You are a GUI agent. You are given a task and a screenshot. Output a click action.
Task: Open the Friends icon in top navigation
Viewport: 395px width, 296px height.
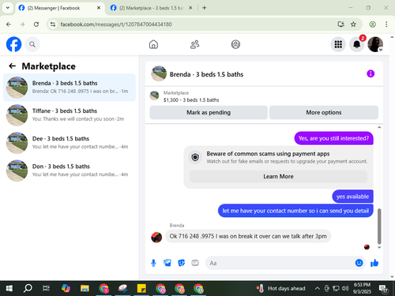[x=194, y=44]
